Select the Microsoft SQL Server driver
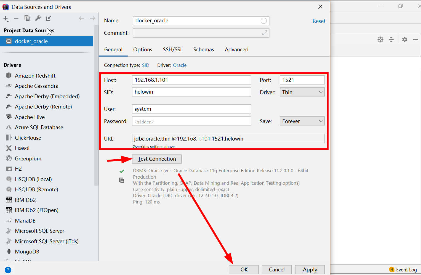Viewport: 421px width, 275px height. coord(39,231)
